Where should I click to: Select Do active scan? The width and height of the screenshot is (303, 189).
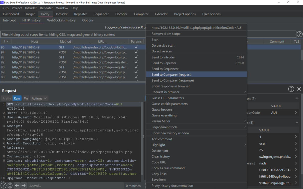(196, 51)
